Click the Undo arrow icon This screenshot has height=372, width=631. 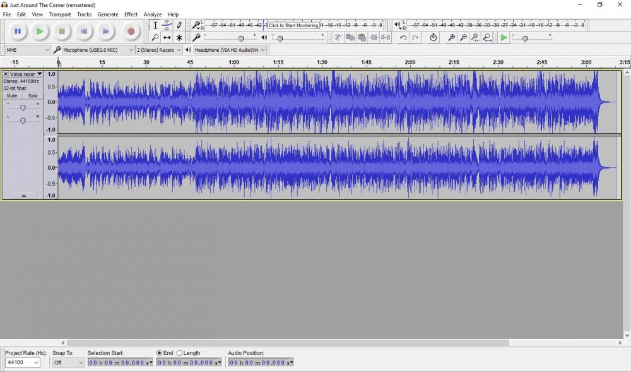click(403, 38)
